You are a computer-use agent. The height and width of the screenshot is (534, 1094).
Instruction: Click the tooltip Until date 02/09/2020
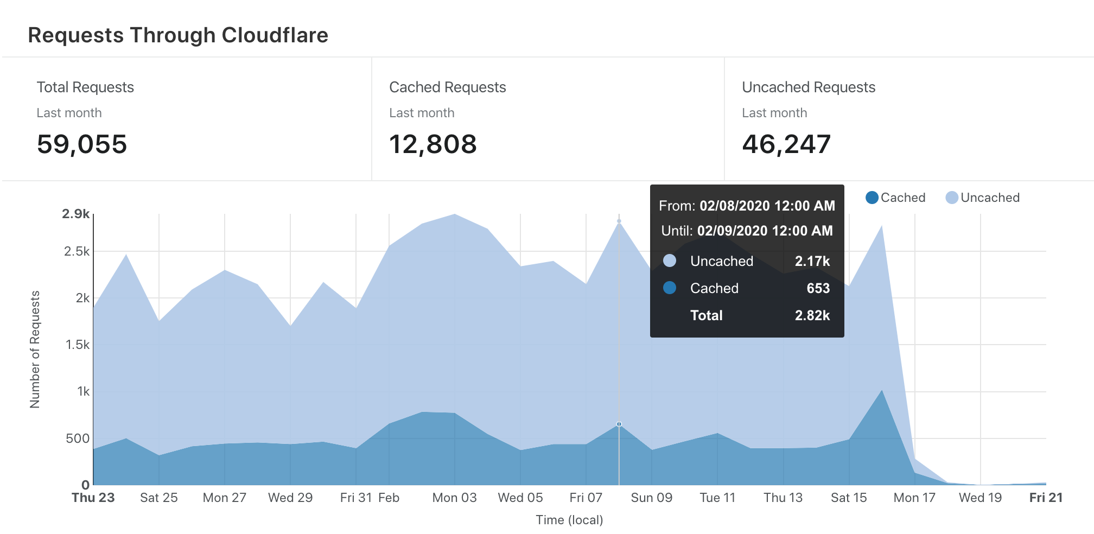click(x=765, y=231)
